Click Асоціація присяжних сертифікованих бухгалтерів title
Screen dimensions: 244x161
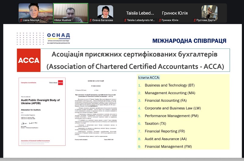(135, 54)
